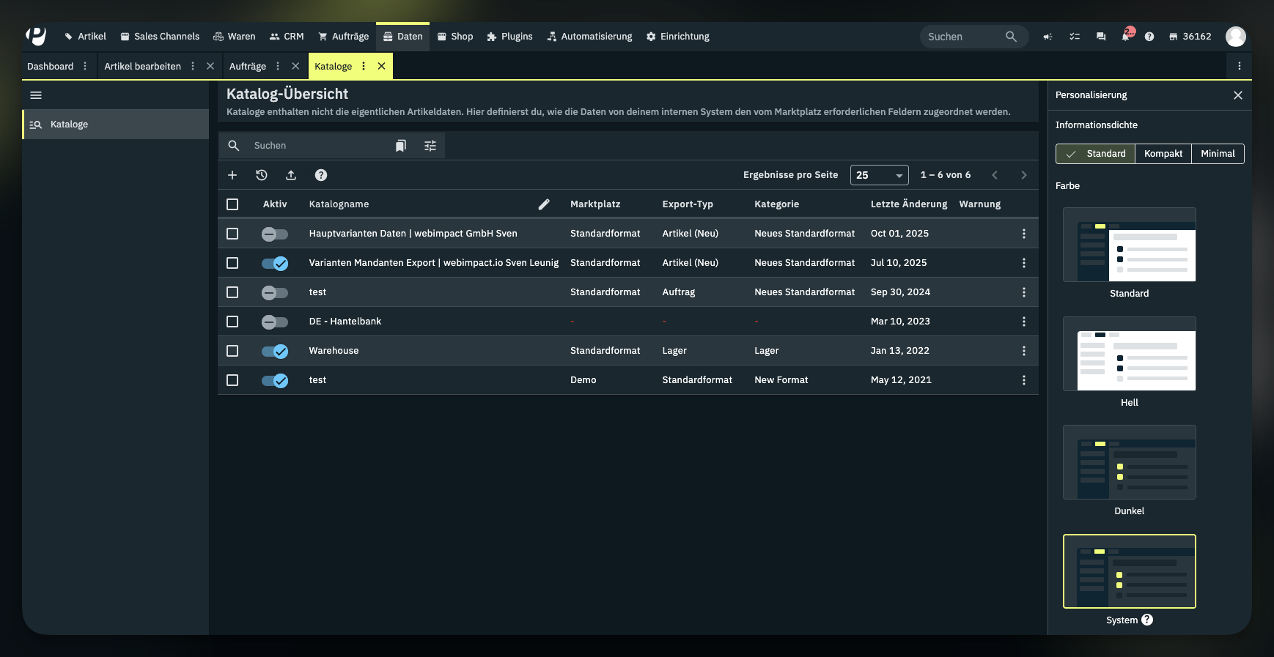Open the Automatisierung menu

pyautogui.click(x=589, y=37)
